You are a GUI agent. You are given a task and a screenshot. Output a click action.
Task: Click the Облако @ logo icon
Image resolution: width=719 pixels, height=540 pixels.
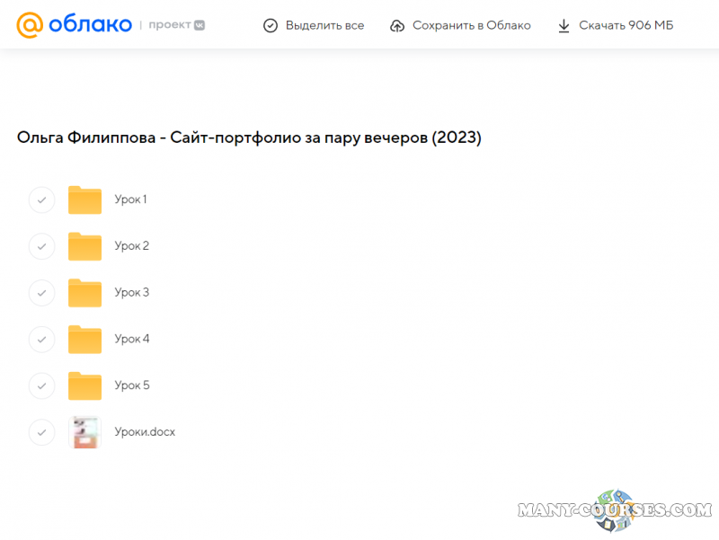tap(30, 25)
